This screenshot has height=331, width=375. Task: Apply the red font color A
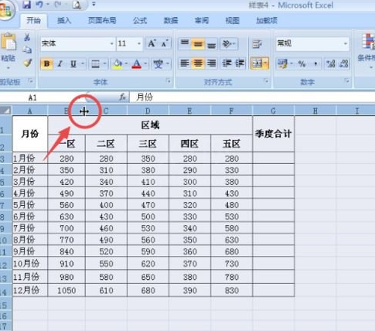point(137,63)
